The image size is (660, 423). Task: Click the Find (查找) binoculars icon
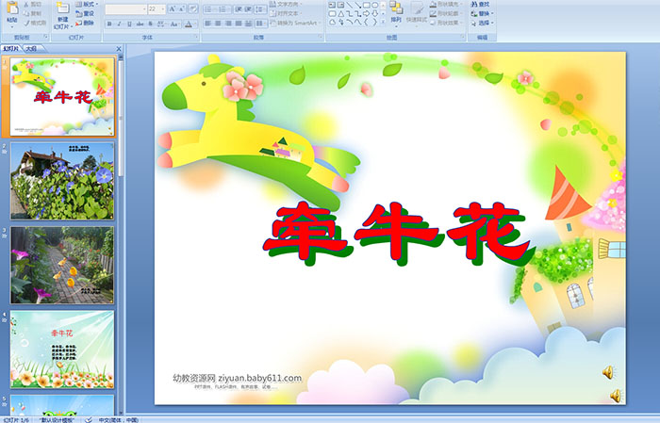(x=474, y=4)
